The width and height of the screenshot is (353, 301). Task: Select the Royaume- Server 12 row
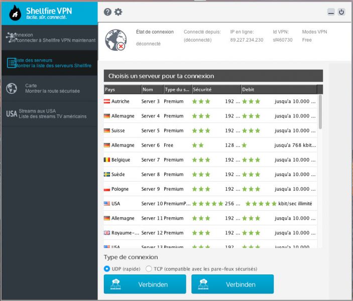click(210, 233)
